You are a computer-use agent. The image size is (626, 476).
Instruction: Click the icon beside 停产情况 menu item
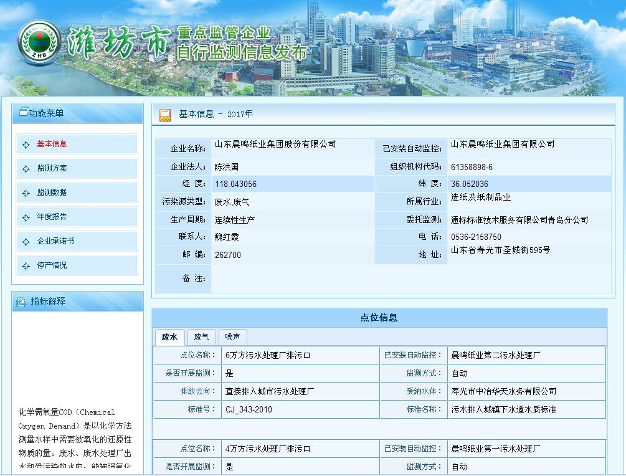(26, 266)
